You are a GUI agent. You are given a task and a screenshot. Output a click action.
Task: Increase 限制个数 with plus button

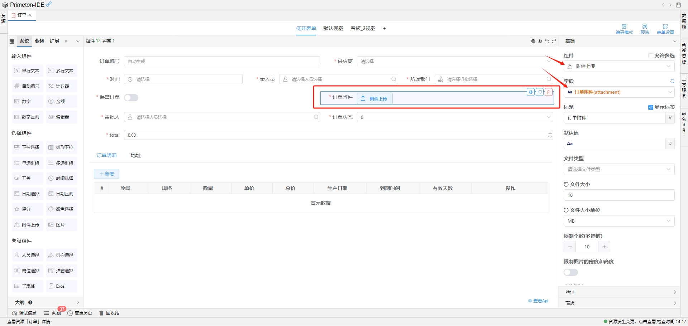coord(604,247)
